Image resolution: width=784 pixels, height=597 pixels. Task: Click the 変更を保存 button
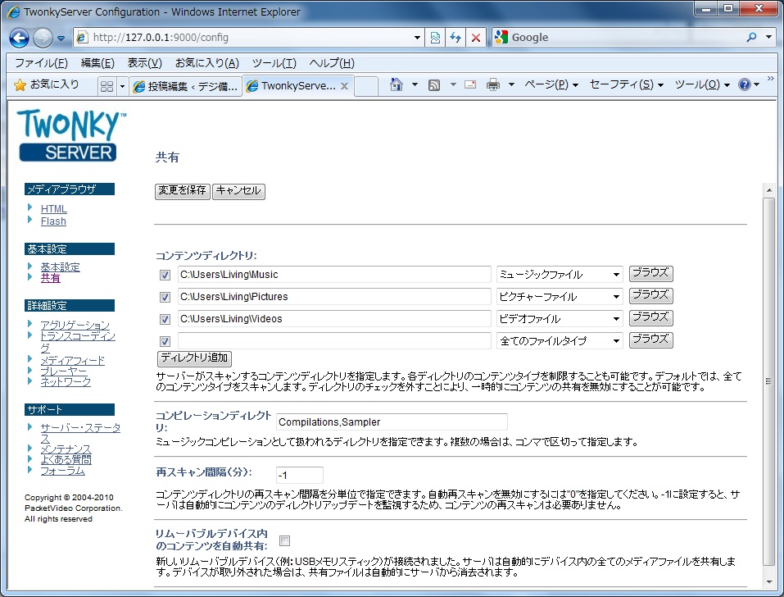[x=183, y=190]
